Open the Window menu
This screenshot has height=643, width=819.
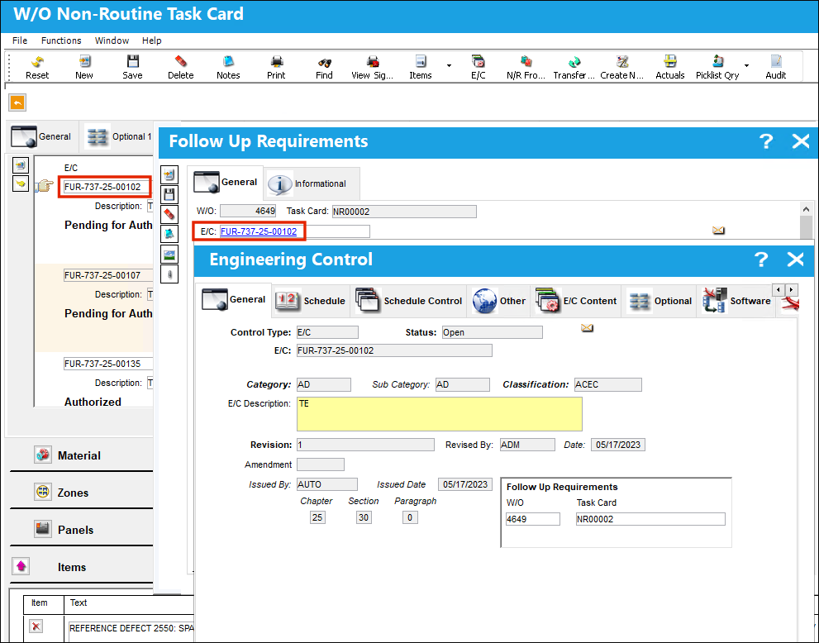[112, 40]
